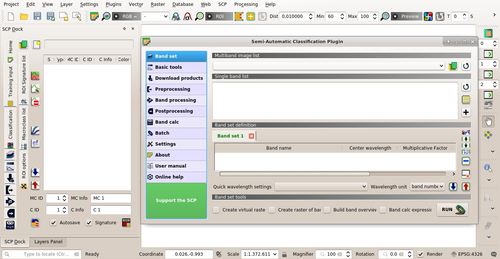Create new training input file icon
The height and width of the screenshot is (259, 500).
pos(36,45)
